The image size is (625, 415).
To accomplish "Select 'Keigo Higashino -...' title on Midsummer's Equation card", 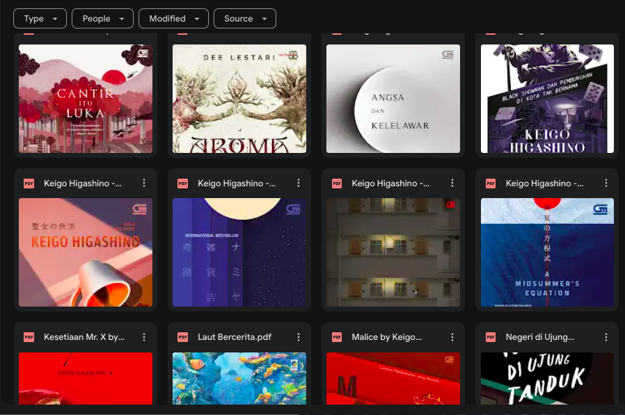I will 544,184.
